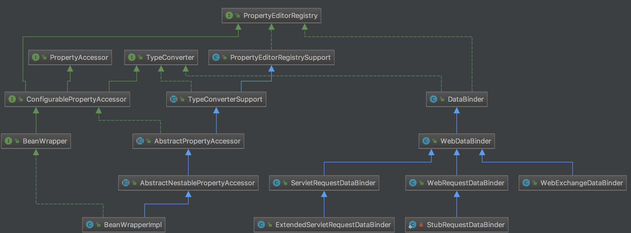Select the AbstractPropertyAccessor node label
Viewport: 631px width, 233px height.
pyautogui.click(x=197, y=141)
